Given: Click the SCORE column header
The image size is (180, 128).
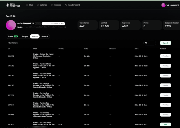Looking at the screenshot, I should (61, 49).
